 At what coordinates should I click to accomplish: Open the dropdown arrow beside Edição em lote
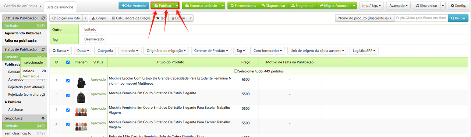tap(85, 18)
